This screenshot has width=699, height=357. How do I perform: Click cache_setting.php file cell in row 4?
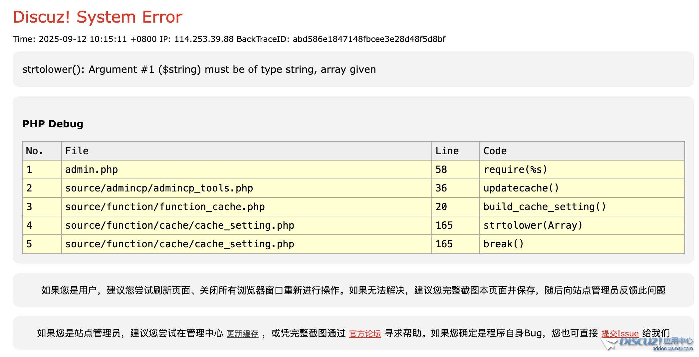[247, 225]
